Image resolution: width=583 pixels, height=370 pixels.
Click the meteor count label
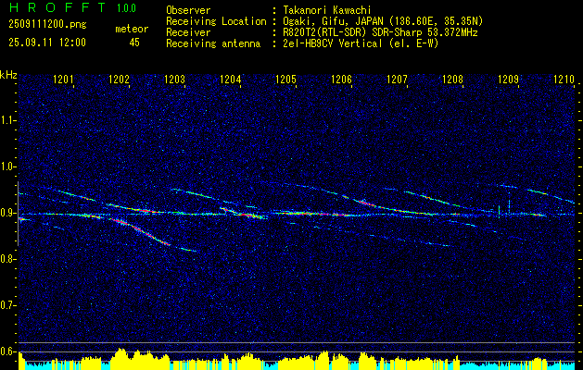click(132, 29)
